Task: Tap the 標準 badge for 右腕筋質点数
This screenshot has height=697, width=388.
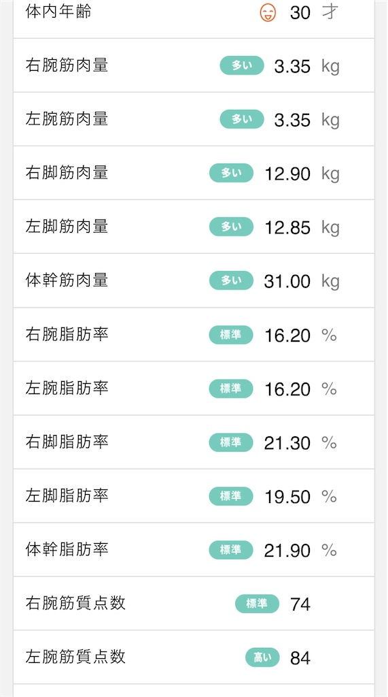Action: 258,604
